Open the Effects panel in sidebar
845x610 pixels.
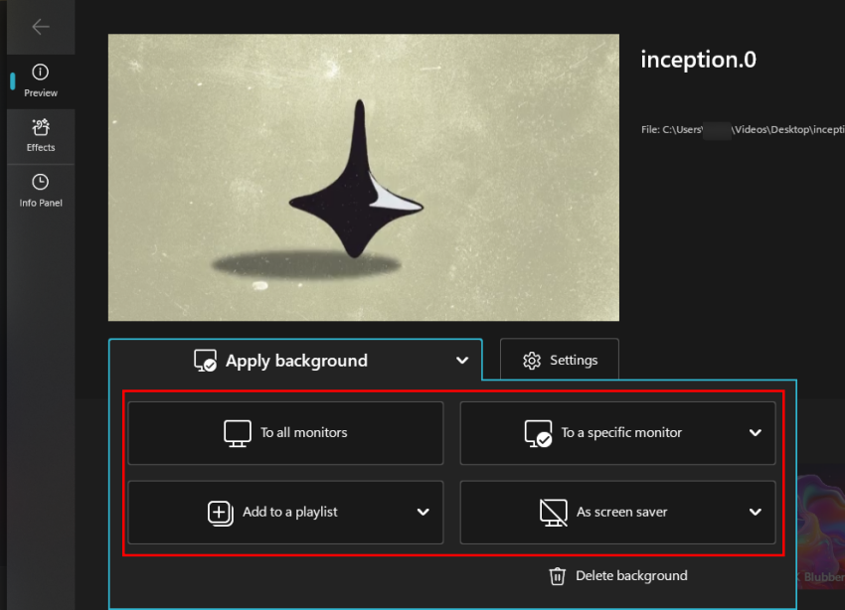(x=41, y=135)
